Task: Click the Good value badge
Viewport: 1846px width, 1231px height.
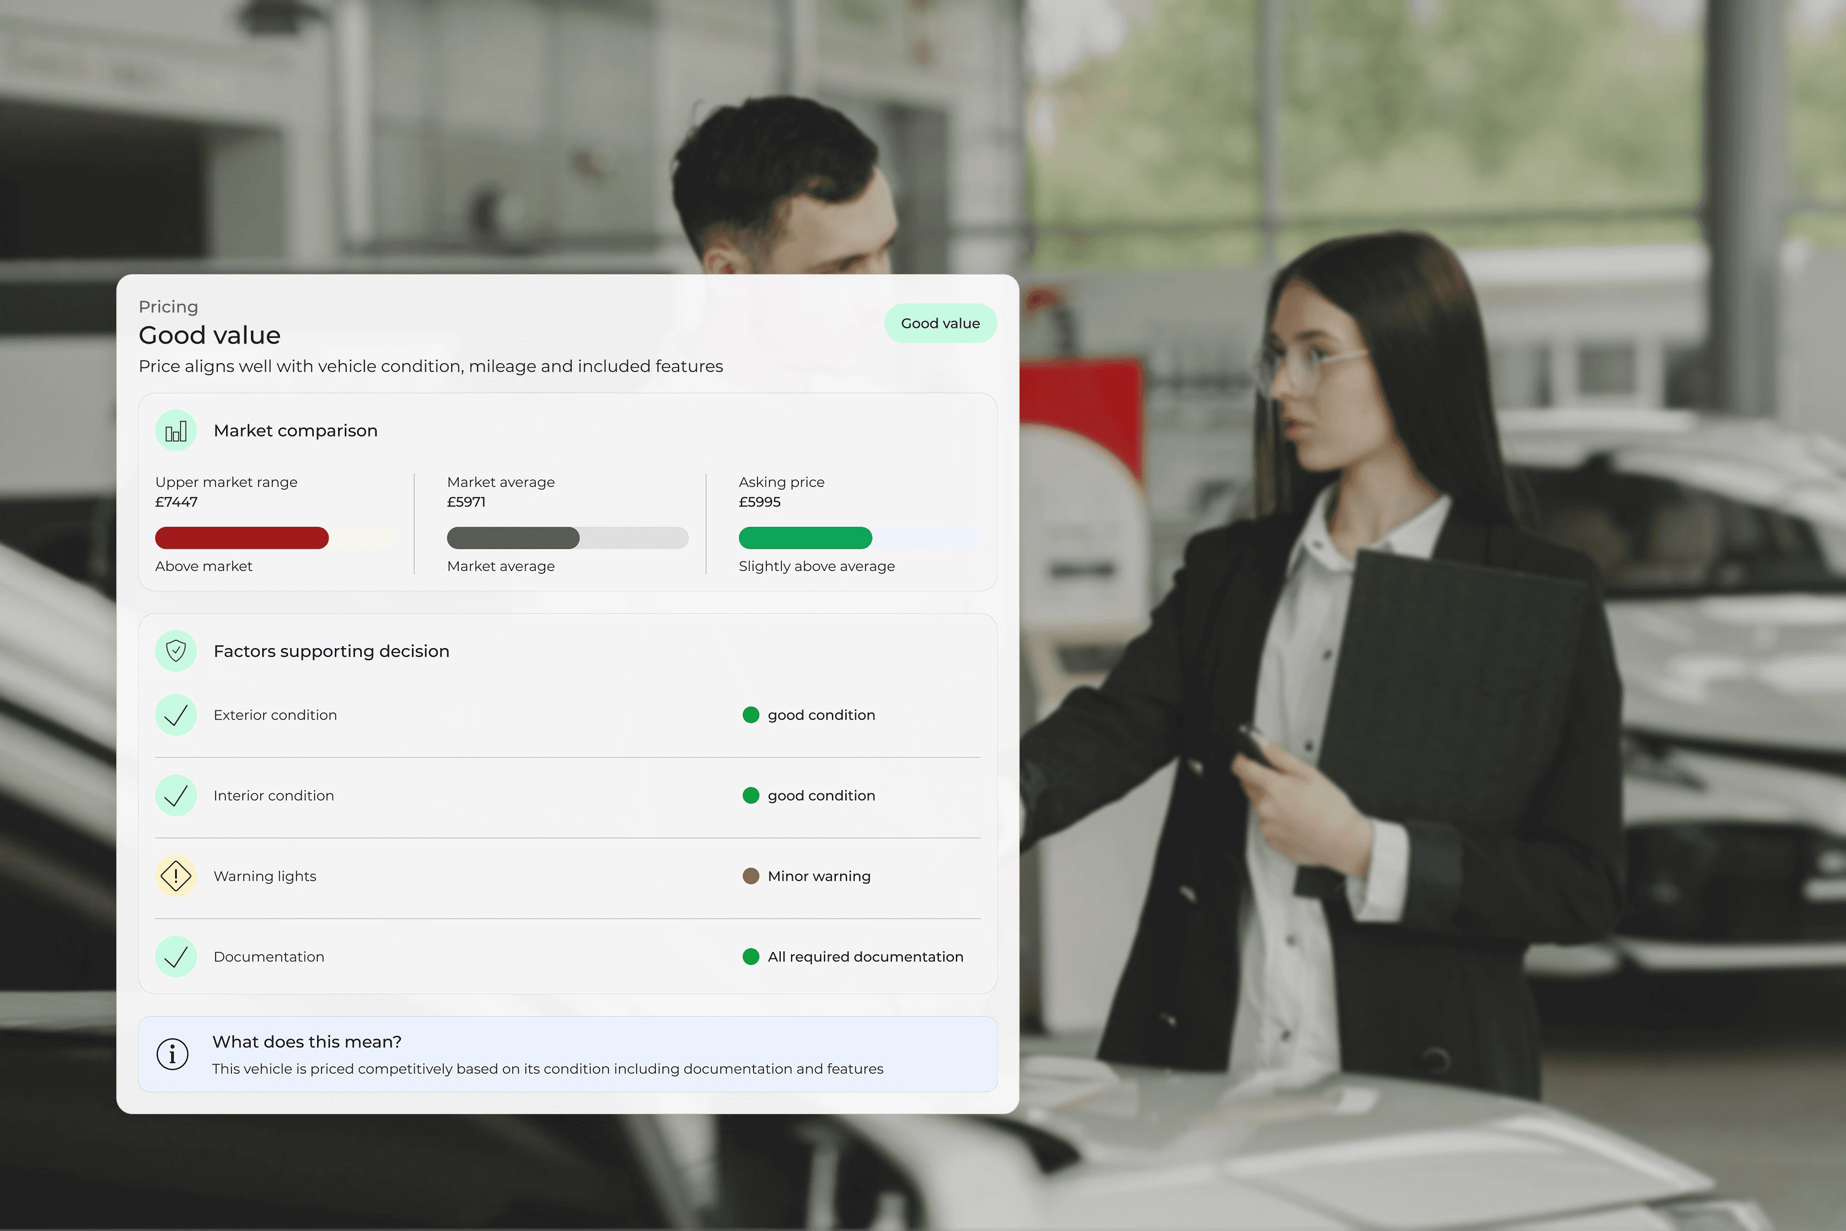Action: coord(941,323)
